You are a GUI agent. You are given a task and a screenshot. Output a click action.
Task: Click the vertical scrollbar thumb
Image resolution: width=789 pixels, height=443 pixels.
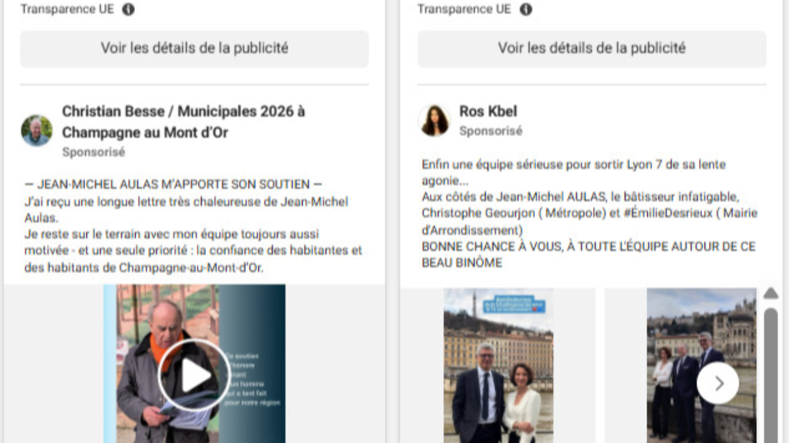(771, 375)
